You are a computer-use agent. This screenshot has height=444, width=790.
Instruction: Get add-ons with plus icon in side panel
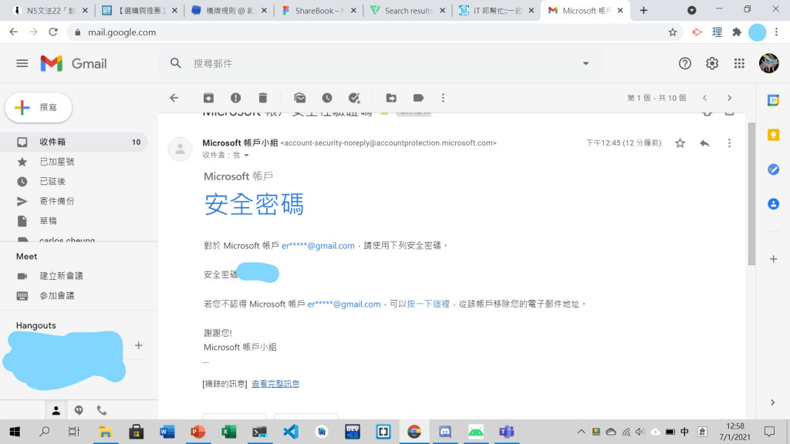(x=773, y=259)
